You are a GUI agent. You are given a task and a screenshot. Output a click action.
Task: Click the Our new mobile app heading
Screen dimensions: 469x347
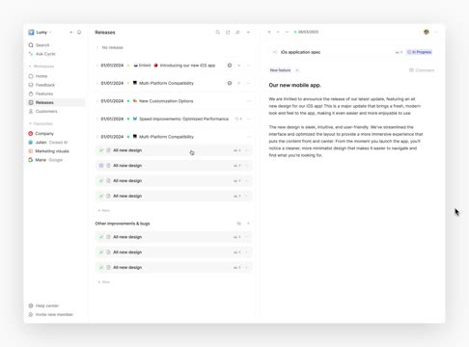coord(295,85)
